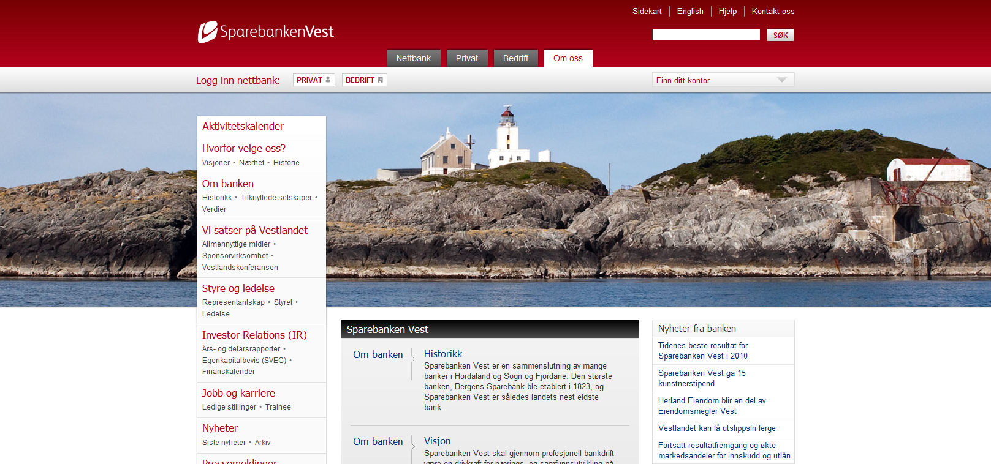Viewport: 991px width, 464px height.
Task: Select the Privat tab
Action: 467,58
